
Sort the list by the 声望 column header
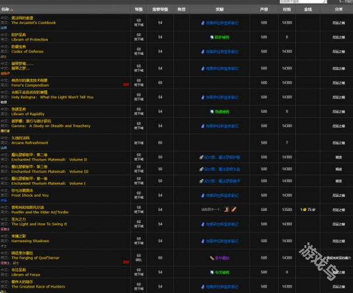point(264,9)
